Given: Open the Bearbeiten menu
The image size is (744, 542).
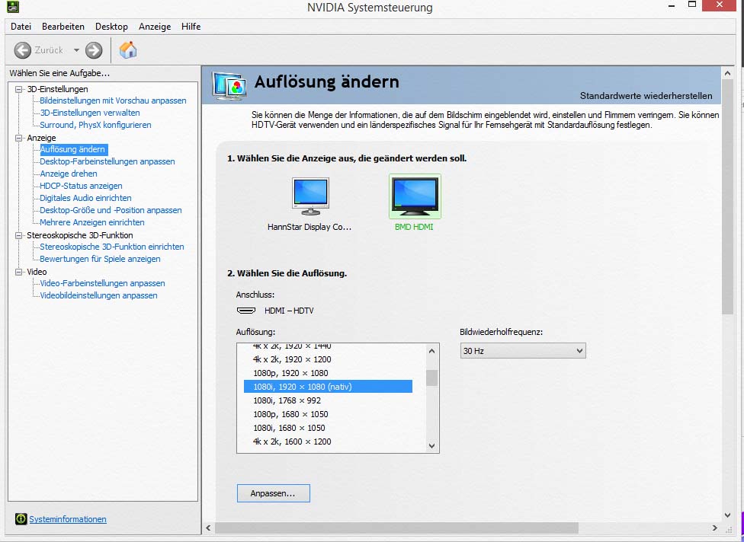Looking at the screenshot, I should (x=63, y=27).
